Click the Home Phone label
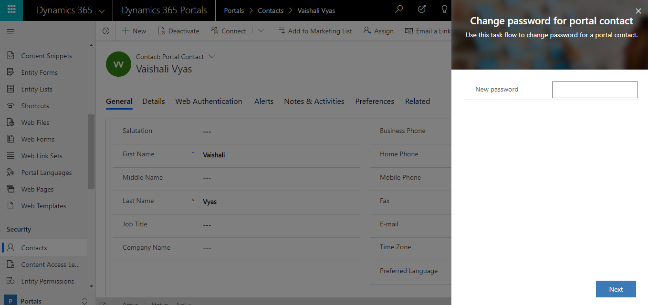The image size is (648, 305). [x=399, y=154]
